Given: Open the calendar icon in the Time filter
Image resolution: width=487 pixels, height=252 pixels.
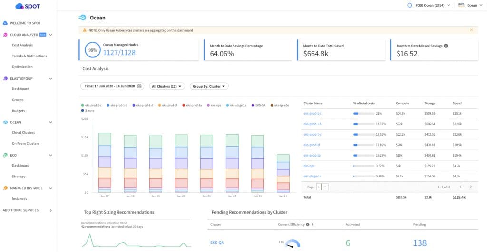Looking at the screenshot, I should (x=139, y=86).
